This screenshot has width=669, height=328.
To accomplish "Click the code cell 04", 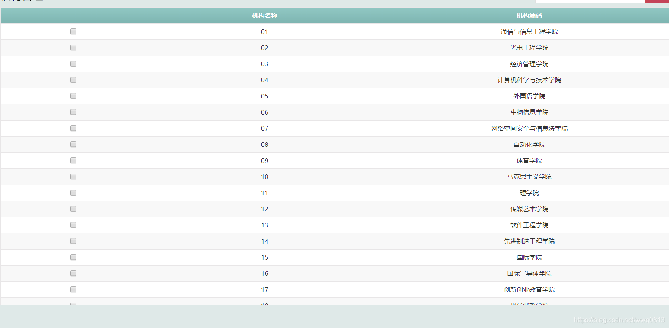I will [x=264, y=80].
